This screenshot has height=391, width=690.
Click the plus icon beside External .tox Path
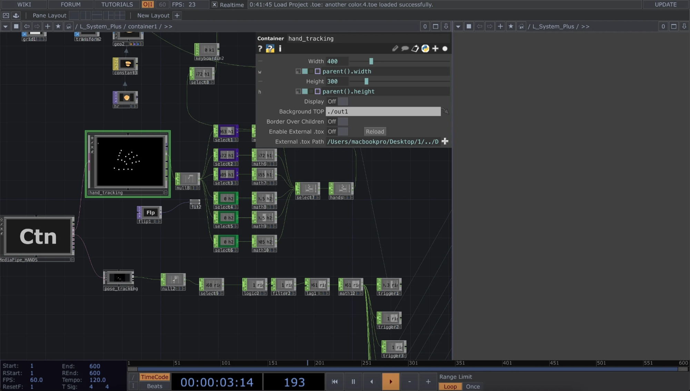click(x=445, y=141)
